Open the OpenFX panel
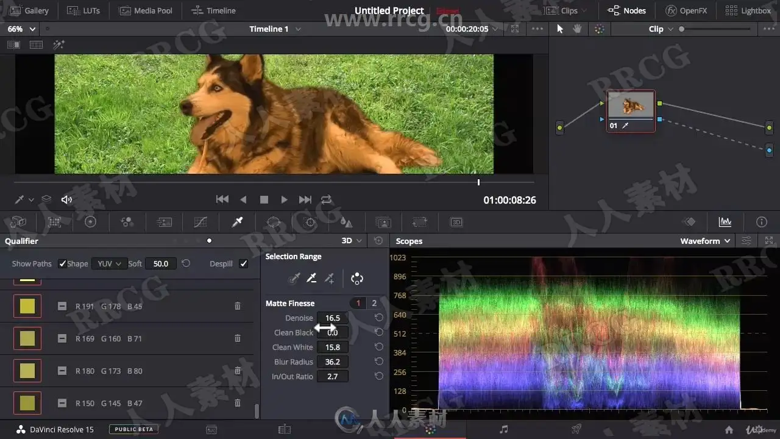Image resolution: width=780 pixels, height=439 pixels. click(x=686, y=10)
